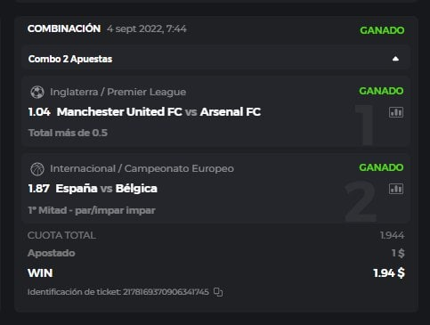Click the 1.04 odds value

point(39,112)
